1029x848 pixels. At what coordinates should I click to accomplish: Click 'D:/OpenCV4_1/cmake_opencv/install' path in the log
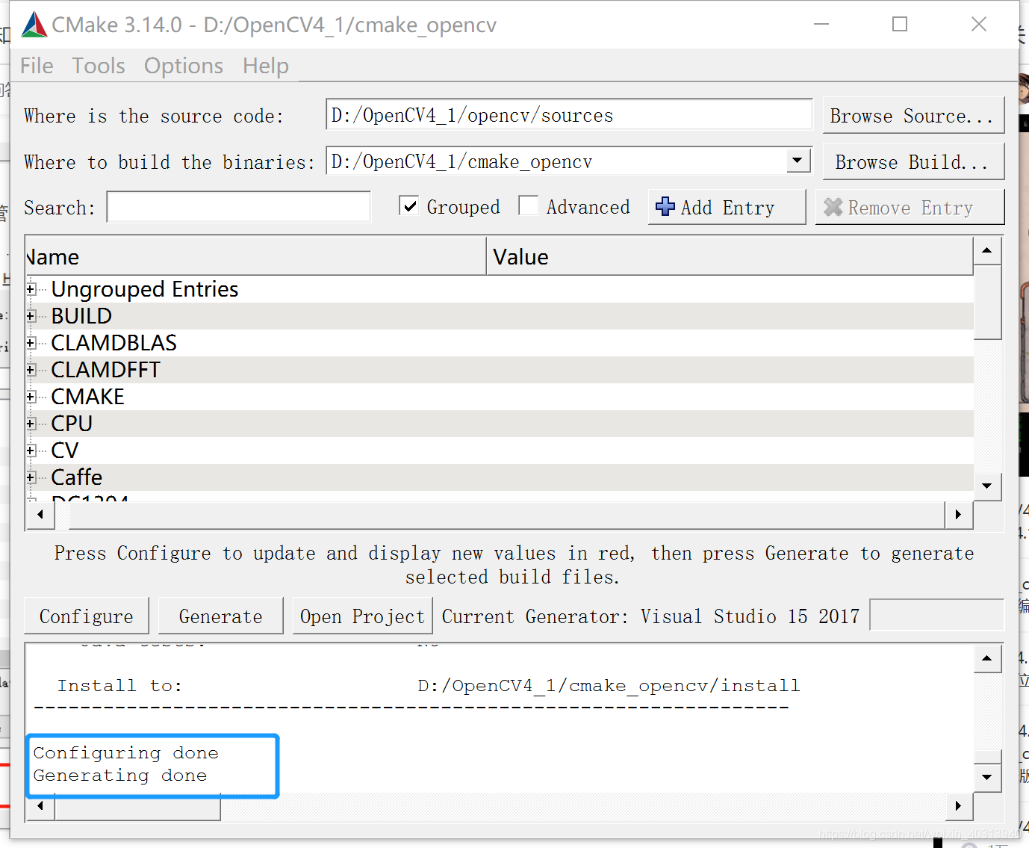click(609, 686)
